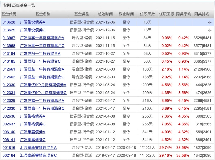The height and width of the screenshot is (160, 215).
Task: Click fund code 013629
Action: (9, 30)
